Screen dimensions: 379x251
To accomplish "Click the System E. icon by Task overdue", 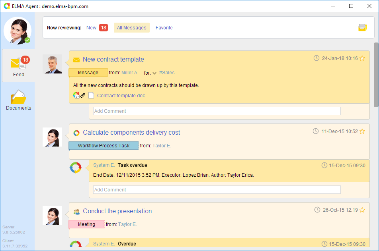I will (76, 168).
